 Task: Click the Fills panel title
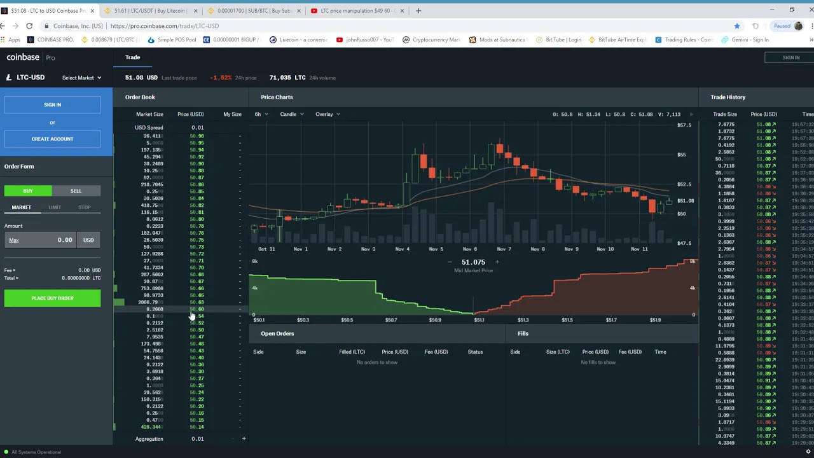(x=523, y=333)
